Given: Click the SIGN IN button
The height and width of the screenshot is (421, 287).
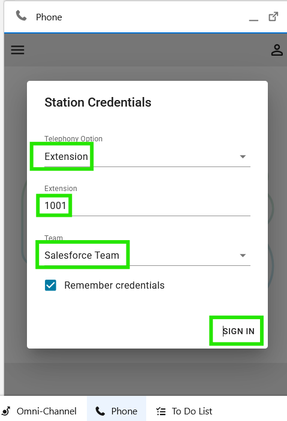Looking at the screenshot, I should pyautogui.click(x=238, y=331).
